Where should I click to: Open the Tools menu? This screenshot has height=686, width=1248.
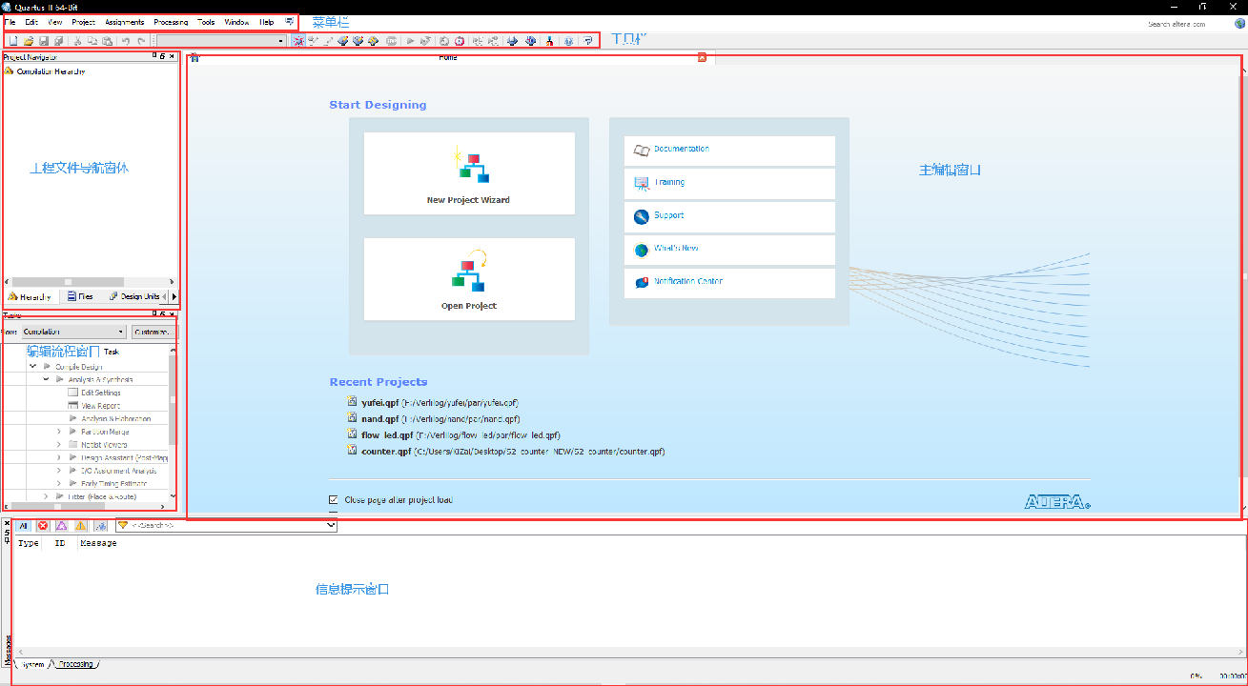tap(206, 21)
